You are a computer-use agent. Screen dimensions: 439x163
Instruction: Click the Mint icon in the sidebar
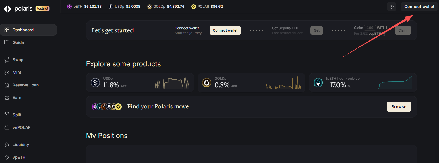(x=7, y=72)
